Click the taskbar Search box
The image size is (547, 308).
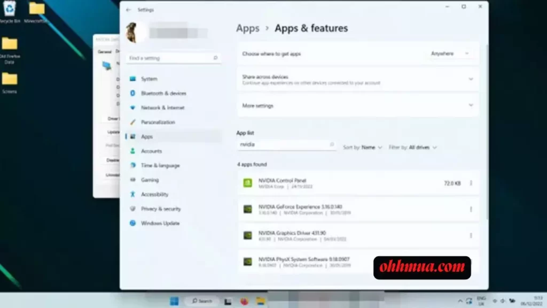(202, 301)
